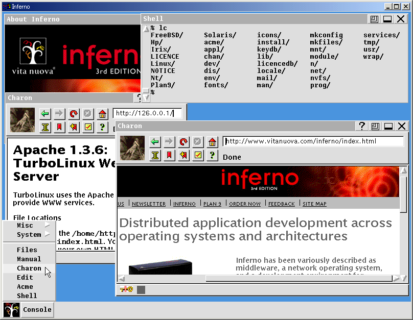413x320 pixels.
Task: Follow the PLAN 9 link
Action: click(x=212, y=204)
